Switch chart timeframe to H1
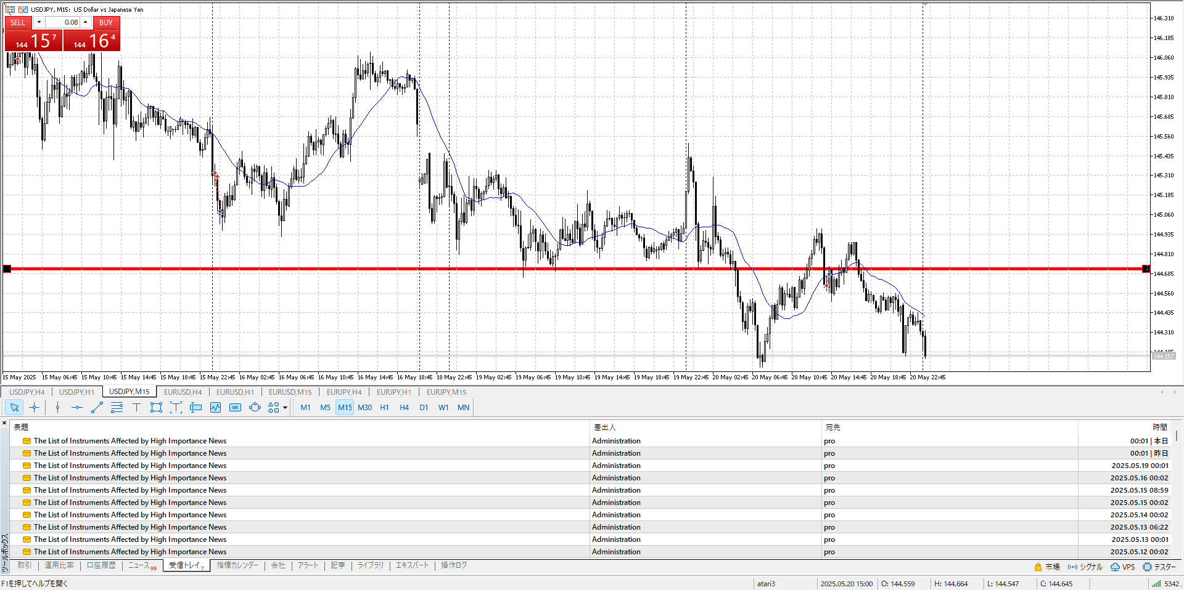 [384, 407]
